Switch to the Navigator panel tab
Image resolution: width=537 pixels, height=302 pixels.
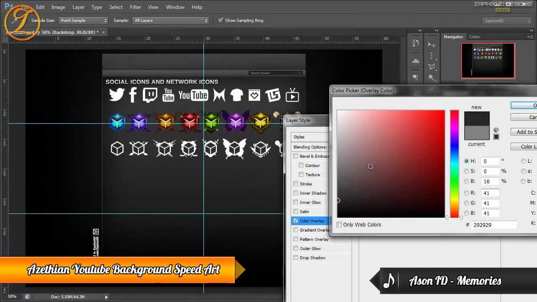click(x=454, y=37)
